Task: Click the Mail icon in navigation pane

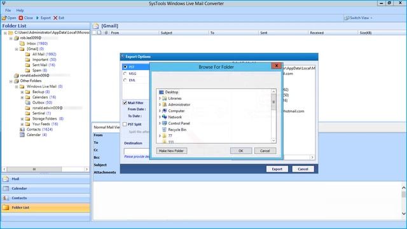Action: (x=6, y=179)
